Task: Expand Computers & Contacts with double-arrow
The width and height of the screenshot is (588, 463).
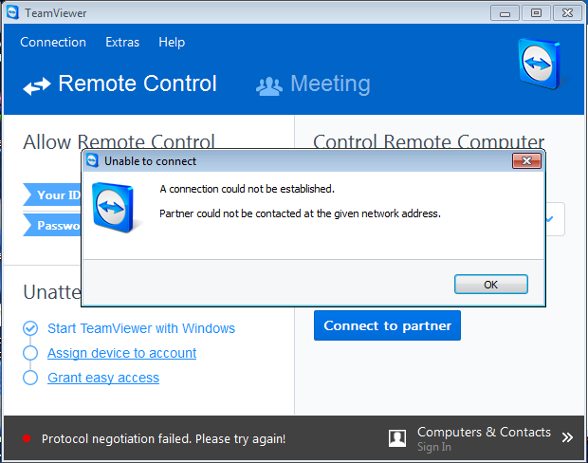Action: tap(567, 437)
